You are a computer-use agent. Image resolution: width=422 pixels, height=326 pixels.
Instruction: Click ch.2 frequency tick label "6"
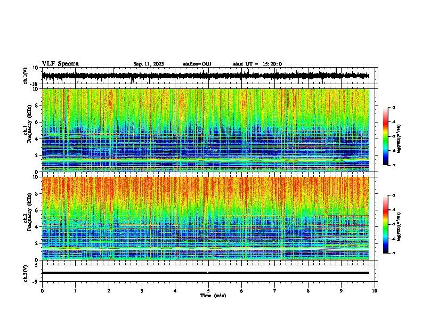click(x=37, y=210)
